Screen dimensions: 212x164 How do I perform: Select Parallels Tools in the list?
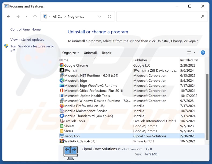75,121
